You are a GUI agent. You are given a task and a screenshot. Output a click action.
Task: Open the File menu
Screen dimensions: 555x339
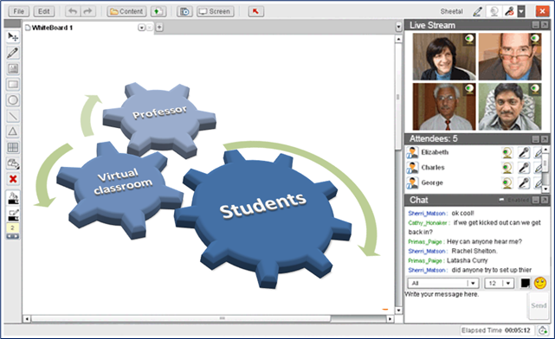[19, 11]
